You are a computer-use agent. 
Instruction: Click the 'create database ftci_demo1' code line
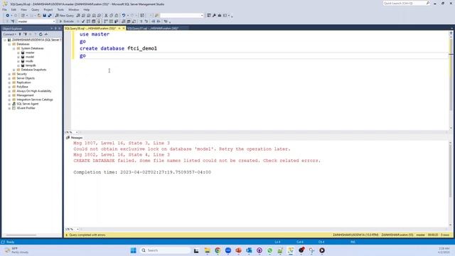click(119, 48)
